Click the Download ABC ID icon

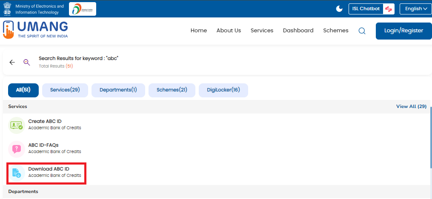point(17,172)
